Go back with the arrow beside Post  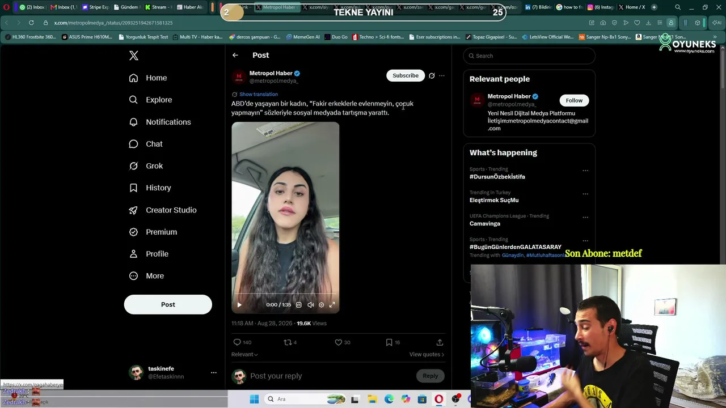tap(235, 55)
